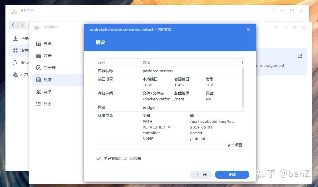View the 日志 logs section
Screen dimensions: 318x187
point(47,104)
